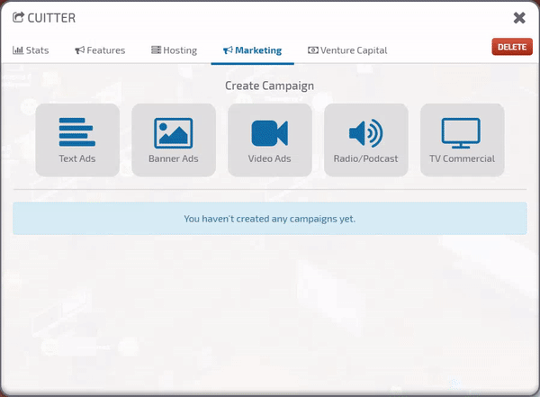Click the "TV Commercial" label text
The width and height of the screenshot is (540, 397).
462,158
